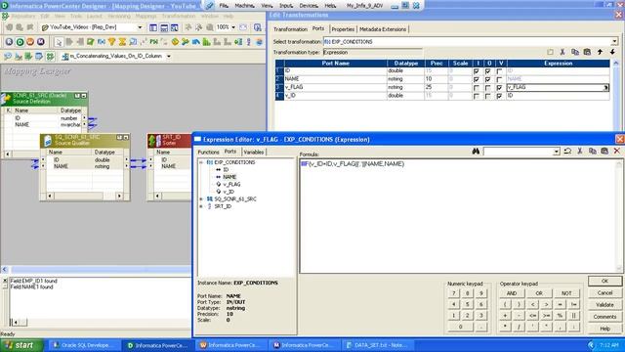Open the find text dropdown in Expression Editor
The image size is (625, 352).
tap(557, 152)
